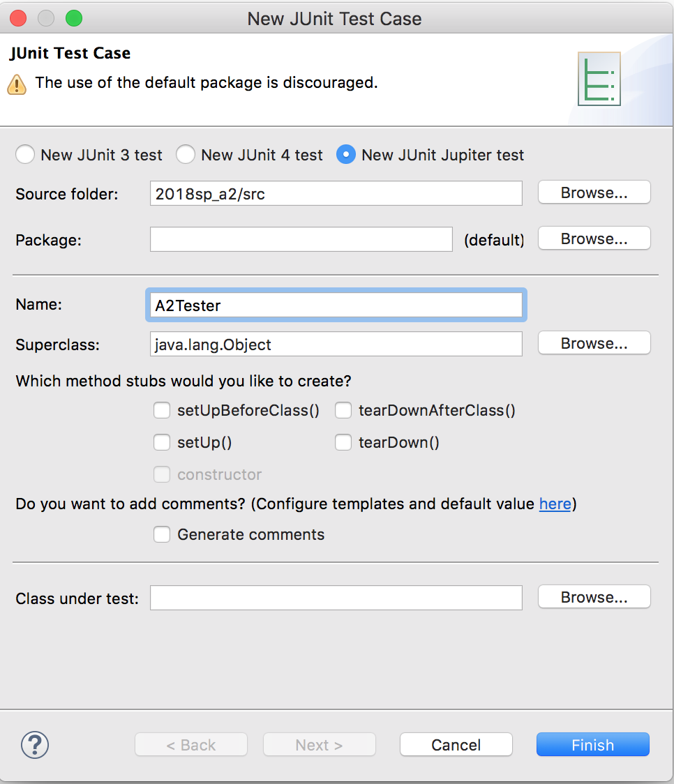Enable the tearDownAfterClass() method stub
Screen dimensions: 674x784
coord(343,411)
